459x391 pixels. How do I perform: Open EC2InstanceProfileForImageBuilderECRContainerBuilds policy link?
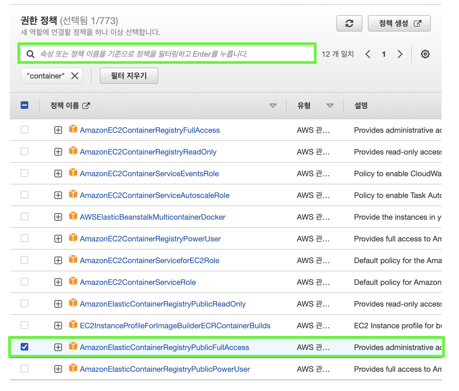click(175, 326)
